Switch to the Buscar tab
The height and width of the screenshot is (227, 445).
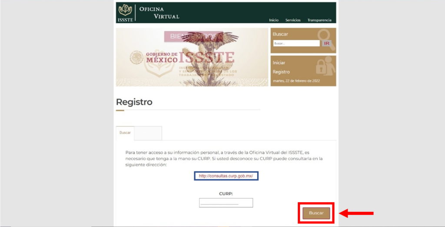pyautogui.click(x=125, y=133)
